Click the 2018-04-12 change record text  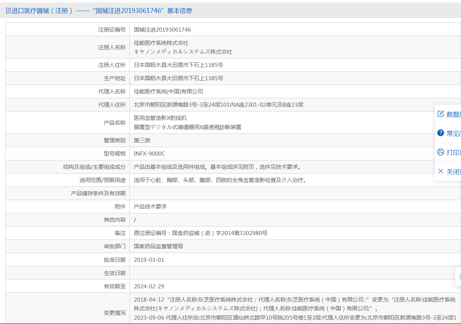click(x=295, y=304)
